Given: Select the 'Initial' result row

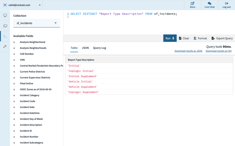Looking at the screenshot, I should point(149,66).
